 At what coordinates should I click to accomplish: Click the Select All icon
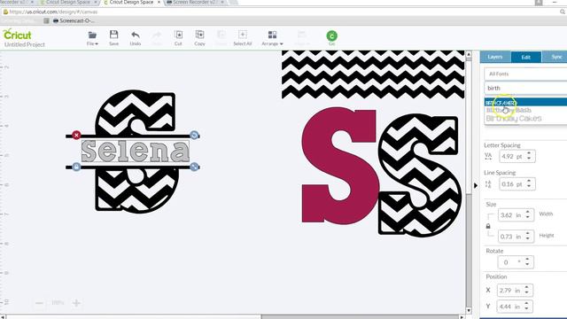(243, 35)
